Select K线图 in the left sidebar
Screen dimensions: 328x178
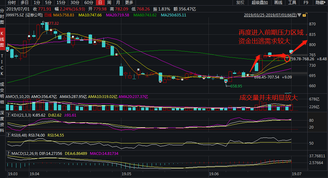coord(2,39)
